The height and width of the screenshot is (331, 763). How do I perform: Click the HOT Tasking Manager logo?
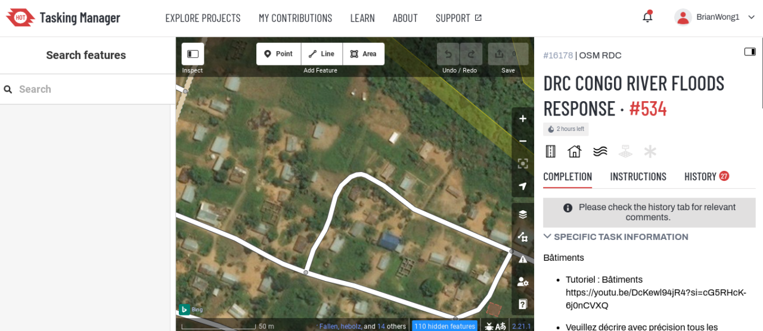(63, 18)
